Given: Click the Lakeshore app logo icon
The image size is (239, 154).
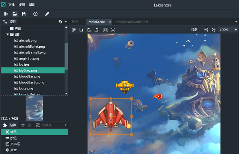Looking at the screenshot, I should click(3, 4).
